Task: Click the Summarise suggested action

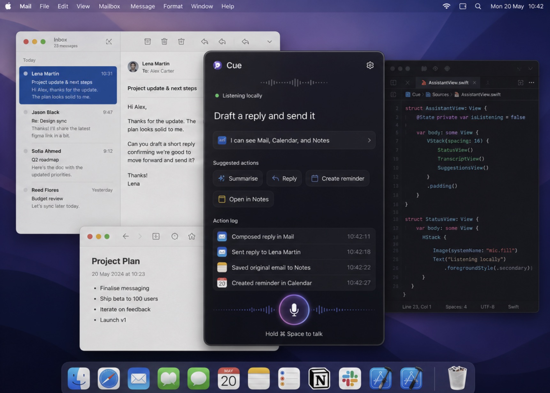Action: tap(238, 179)
